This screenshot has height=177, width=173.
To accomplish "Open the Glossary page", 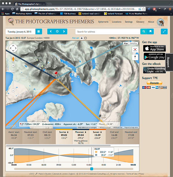I will [x=140, y=22].
